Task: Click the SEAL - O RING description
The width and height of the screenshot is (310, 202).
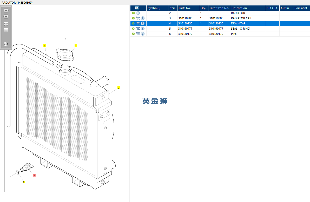Action: 240,29
